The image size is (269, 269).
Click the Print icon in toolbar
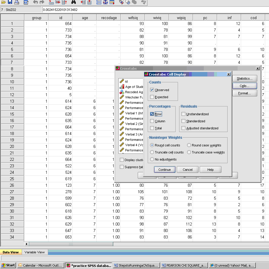coord(17,2)
